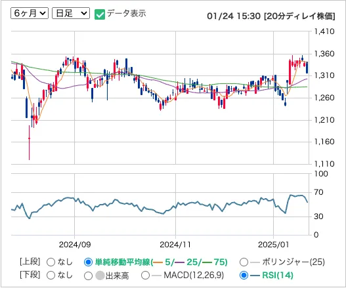Screen dimensions: 346x288
Task: Click the gray volume circle icon
Action: pyautogui.click(x=100, y=276)
